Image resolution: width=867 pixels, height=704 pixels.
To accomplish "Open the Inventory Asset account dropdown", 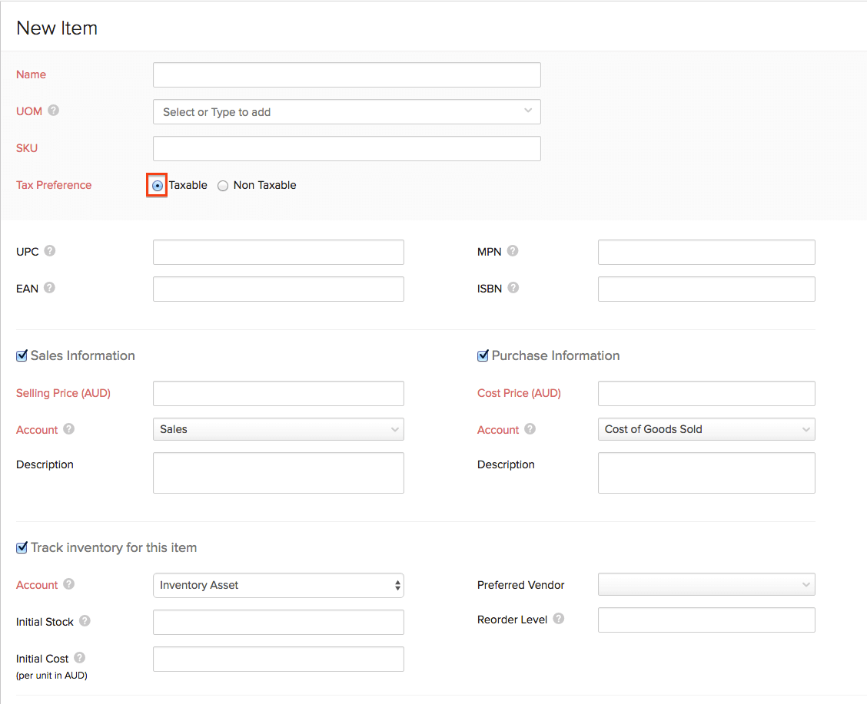I will click(x=278, y=586).
